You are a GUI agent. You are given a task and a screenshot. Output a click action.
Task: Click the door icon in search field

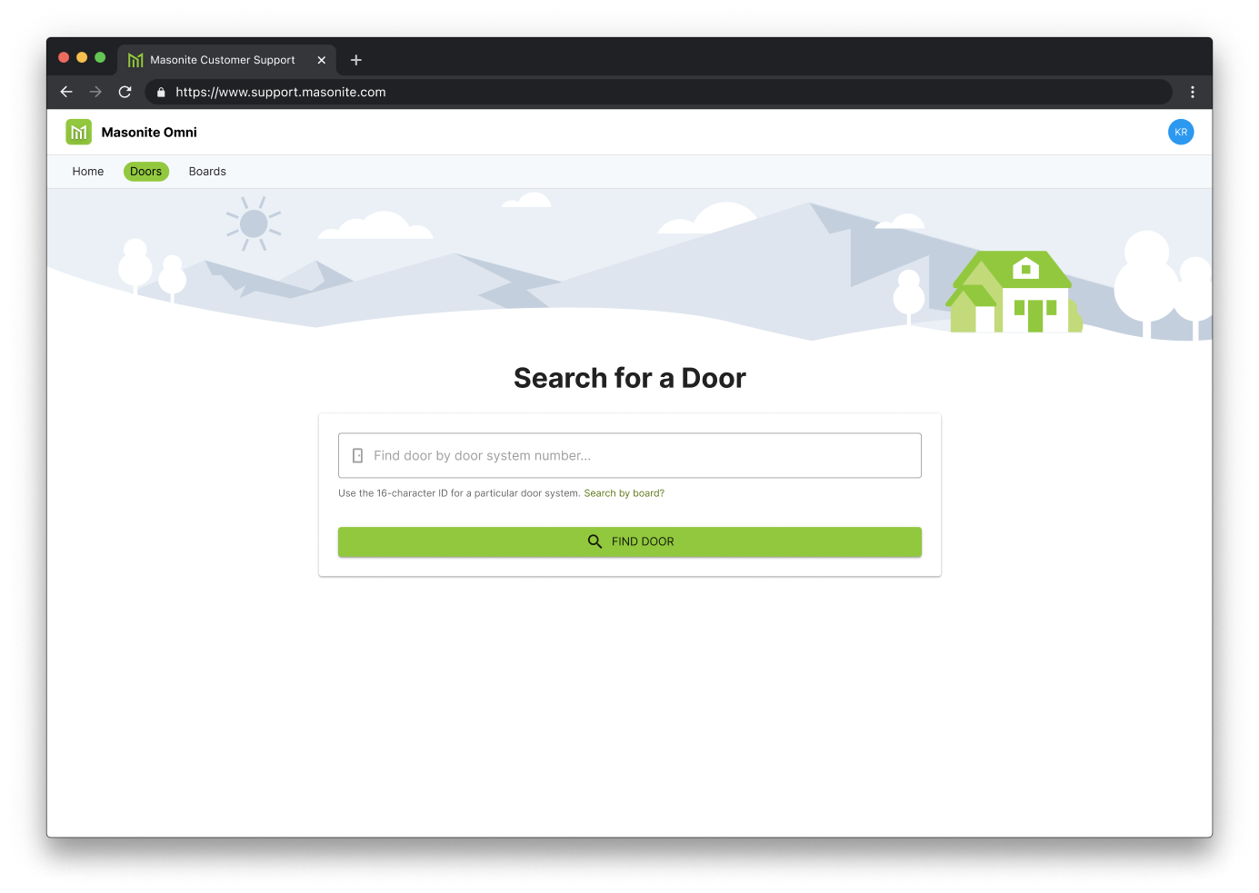[x=358, y=456]
